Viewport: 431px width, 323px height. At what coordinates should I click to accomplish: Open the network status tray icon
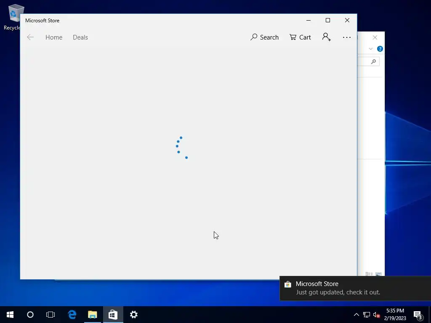[367, 315]
